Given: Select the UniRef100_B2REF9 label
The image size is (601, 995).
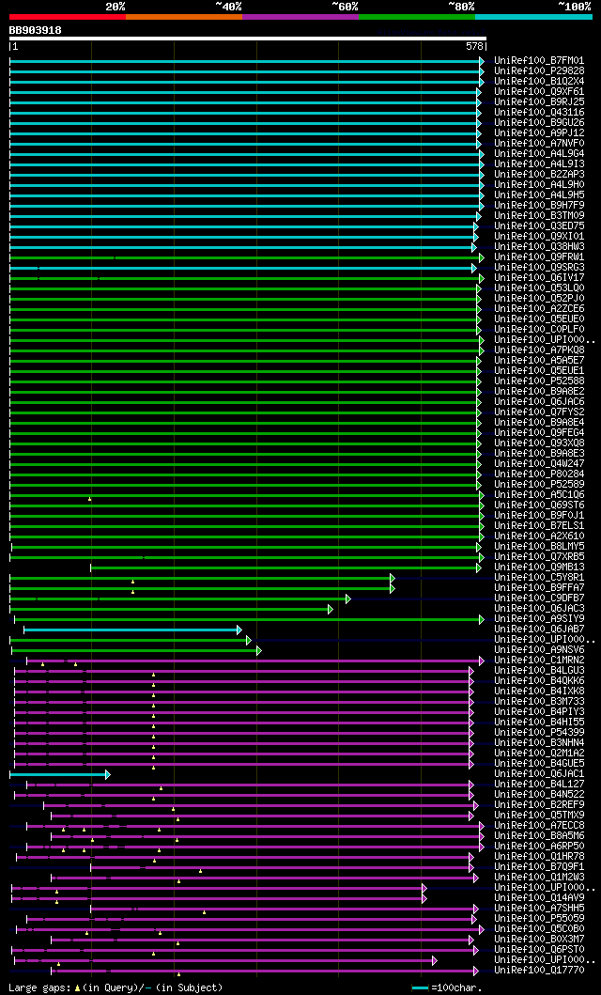Looking at the screenshot, I should click(x=539, y=805).
